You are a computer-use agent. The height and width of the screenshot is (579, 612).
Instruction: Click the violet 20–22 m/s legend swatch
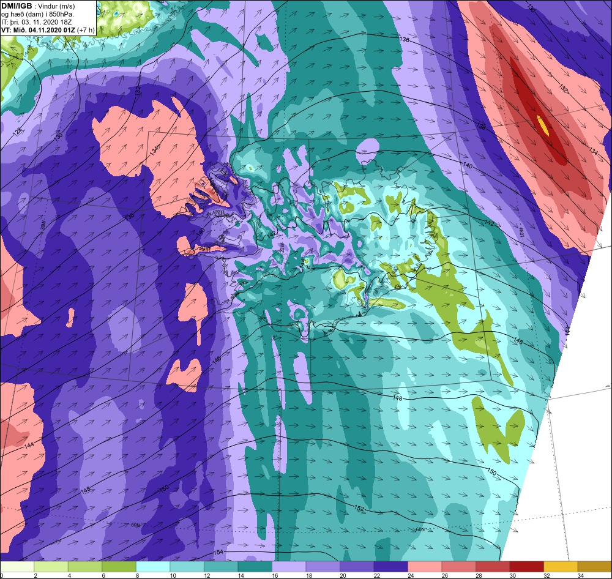pos(357,567)
